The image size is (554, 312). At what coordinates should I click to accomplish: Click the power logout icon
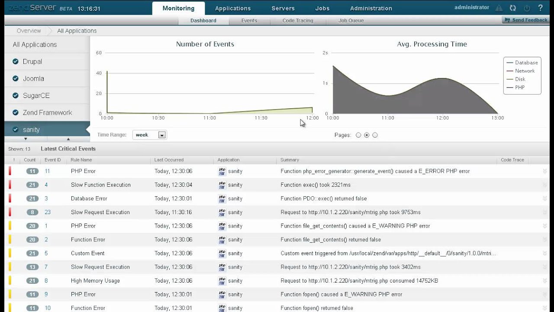(527, 8)
